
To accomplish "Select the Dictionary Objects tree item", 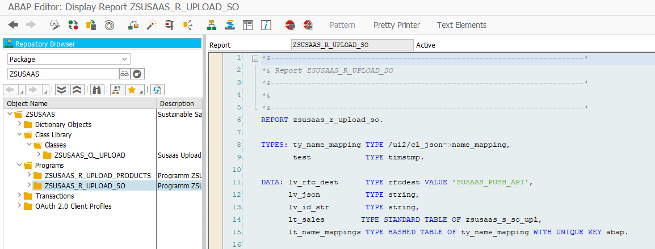I will pyautogui.click(x=63, y=125).
